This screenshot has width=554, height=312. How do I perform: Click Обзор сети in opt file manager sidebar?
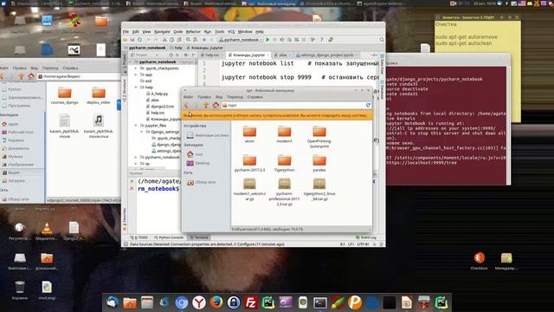tap(202, 182)
